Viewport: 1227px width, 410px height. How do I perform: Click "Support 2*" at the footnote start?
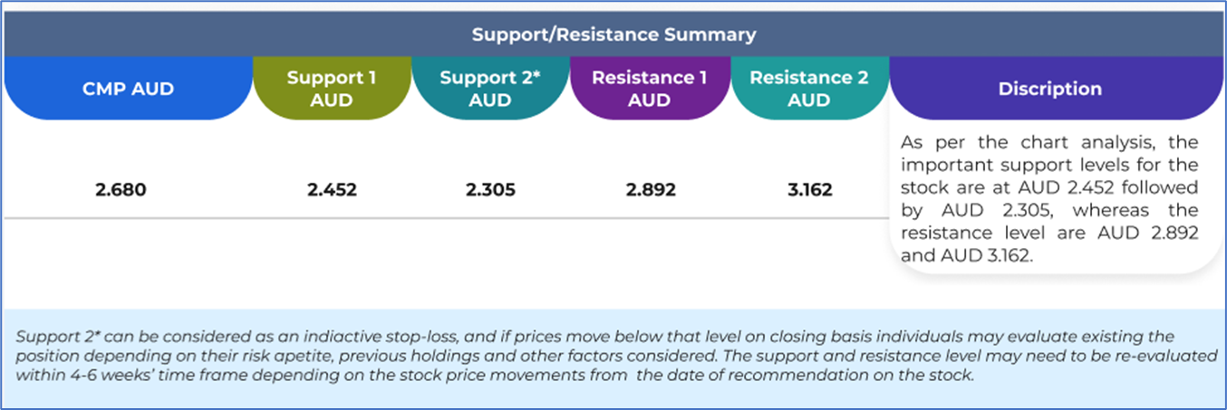click(52, 337)
